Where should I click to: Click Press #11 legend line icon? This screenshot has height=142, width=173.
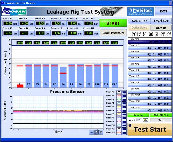click(119, 129)
